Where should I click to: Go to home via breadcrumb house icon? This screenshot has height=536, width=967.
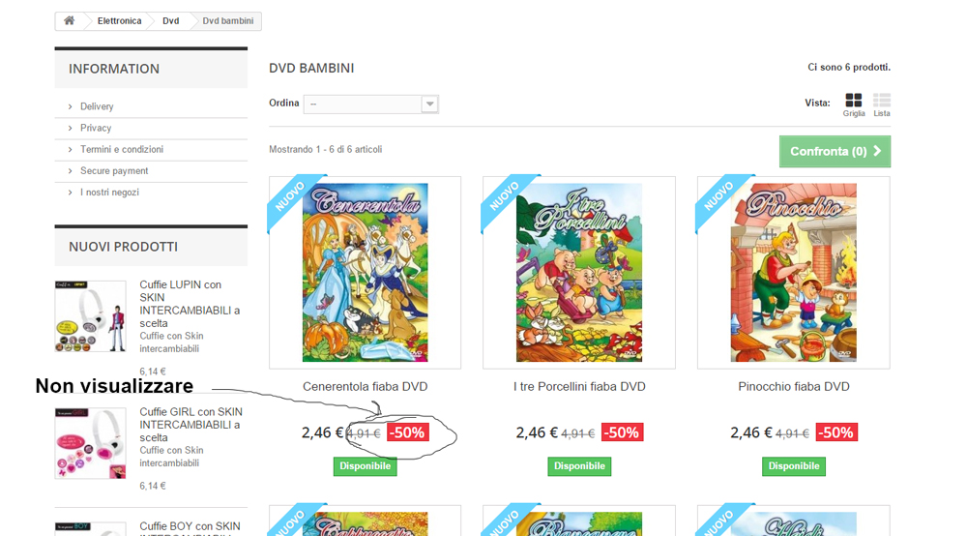[69, 21]
